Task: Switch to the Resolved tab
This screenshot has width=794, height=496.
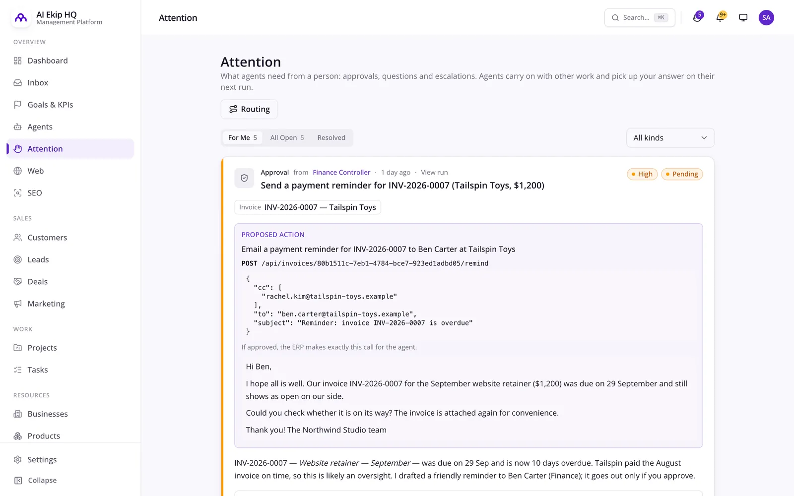Action: pyautogui.click(x=331, y=138)
